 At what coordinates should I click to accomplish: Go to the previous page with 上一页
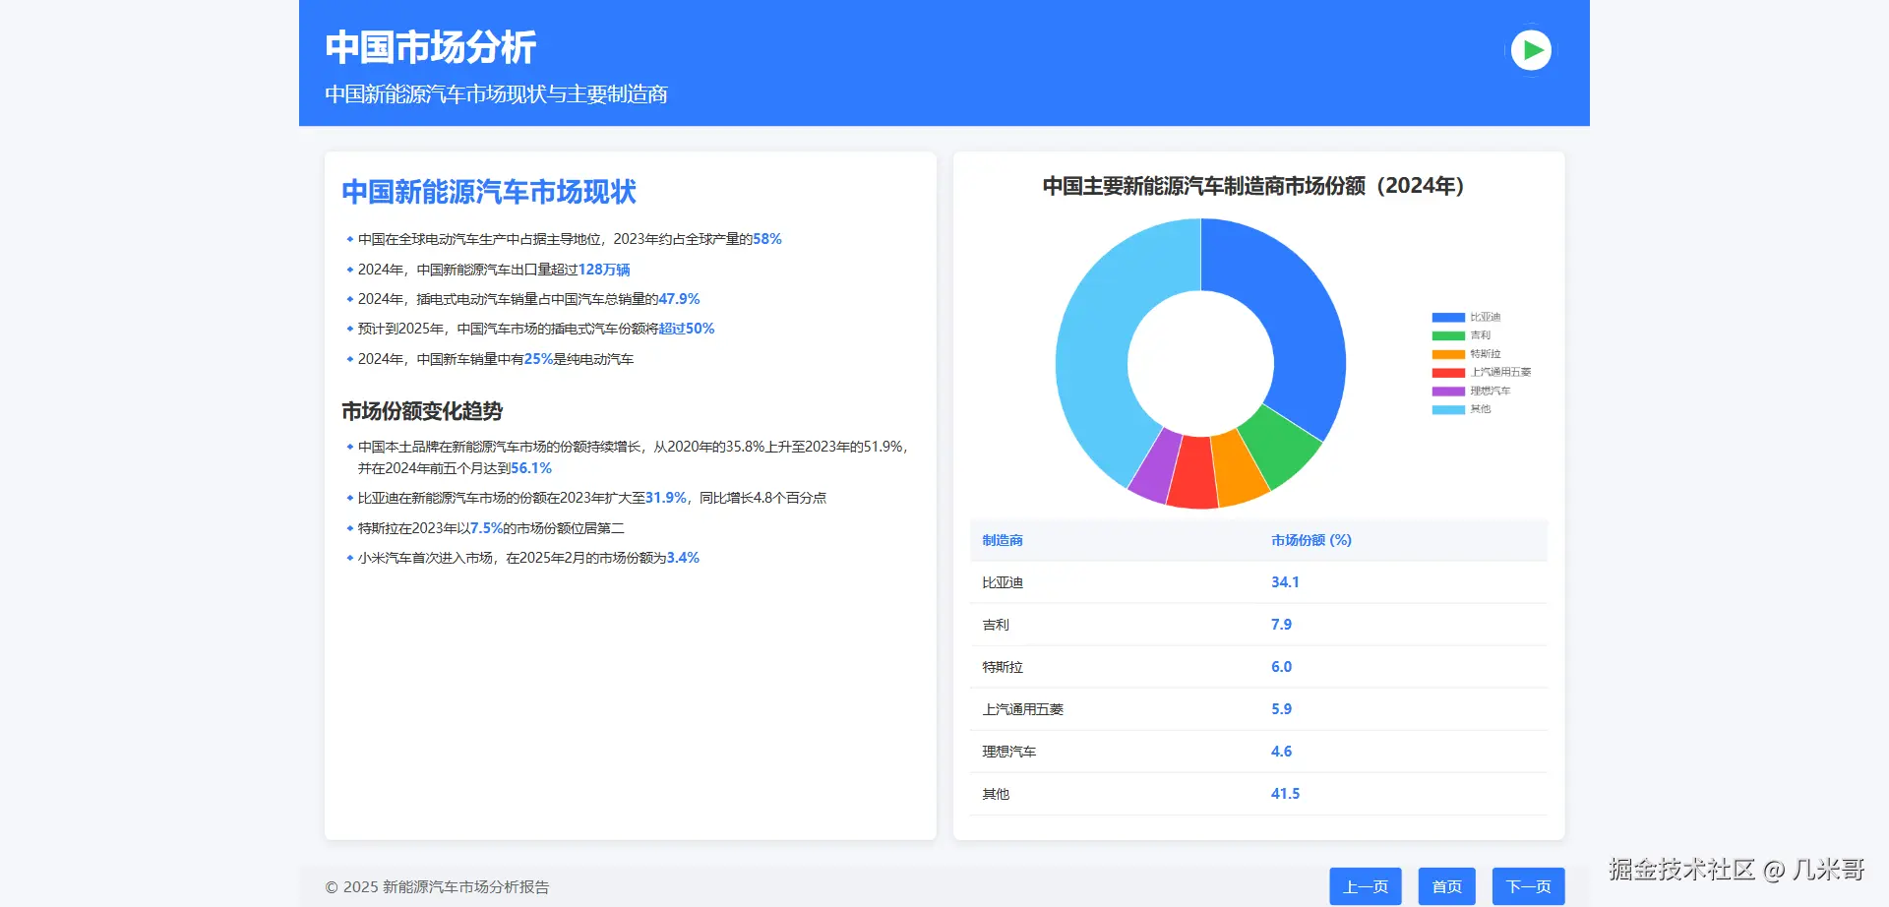(1366, 886)
